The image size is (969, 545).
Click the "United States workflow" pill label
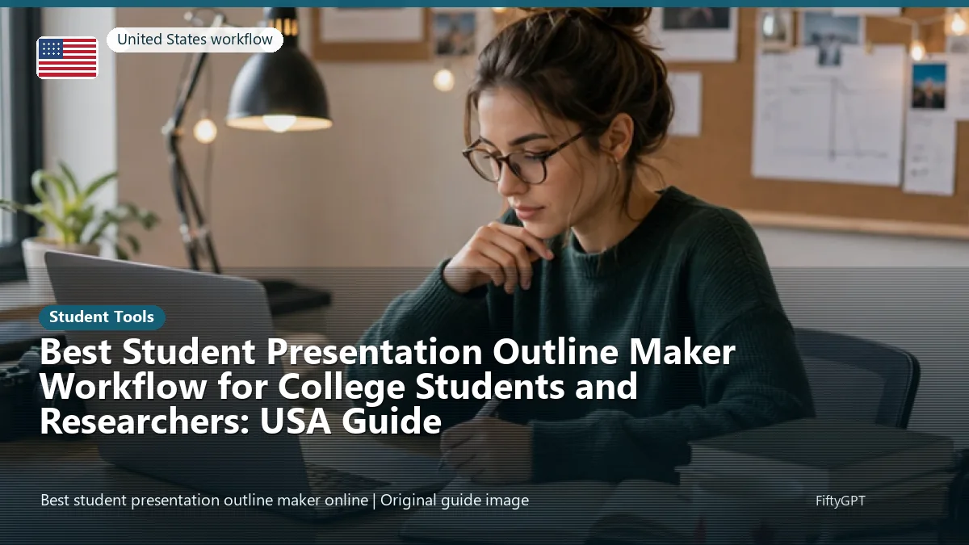[x=195, y=40]
